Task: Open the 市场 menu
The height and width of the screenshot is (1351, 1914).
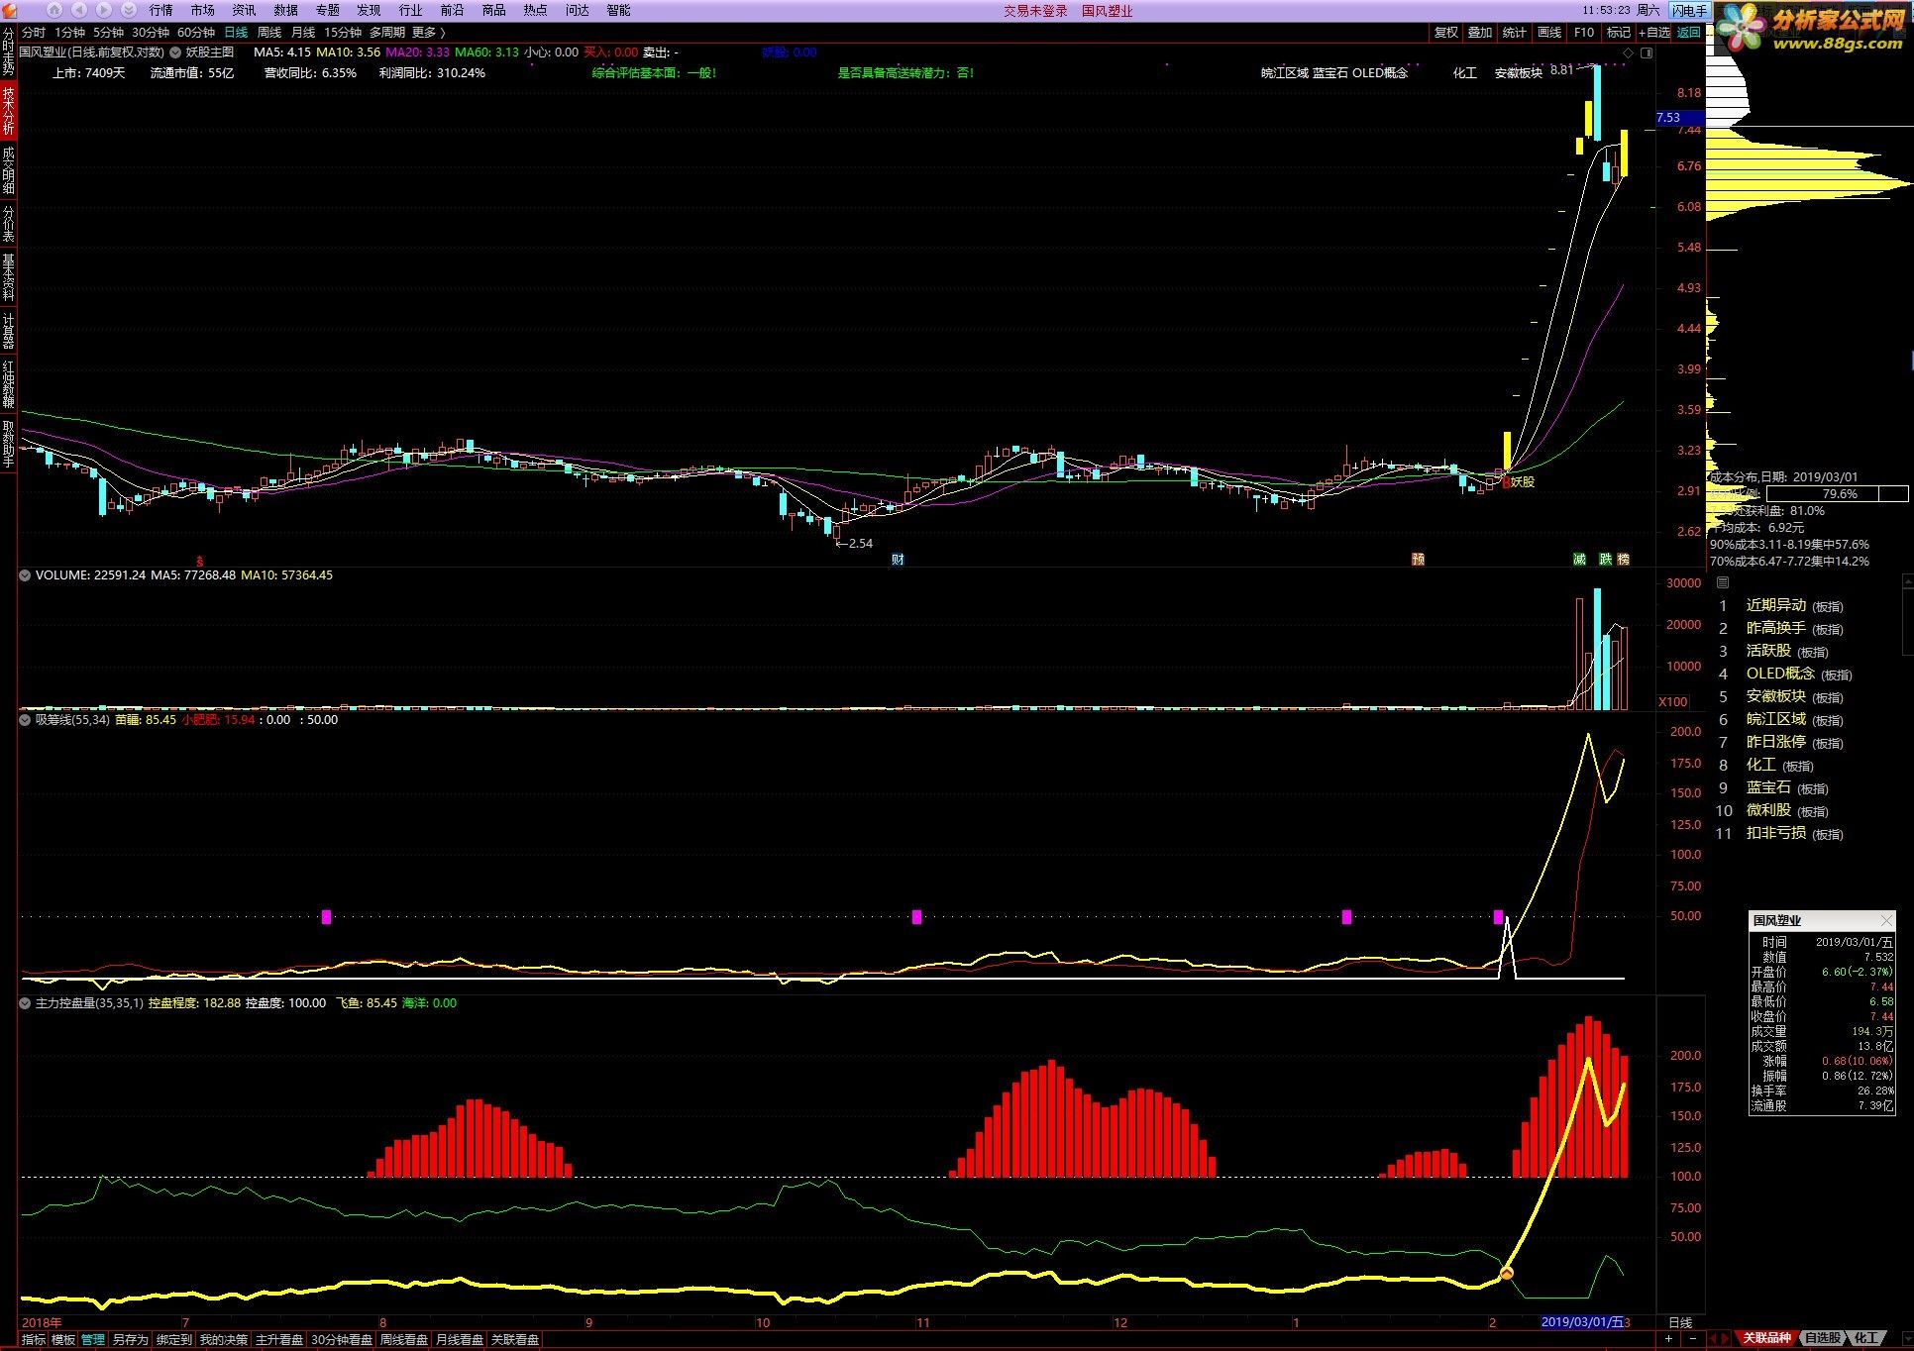Action: pyautogui.click(x=202, y=10)
